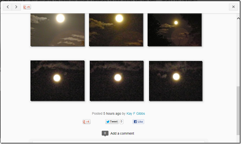This screenshot has height=144, width=241.
Task: Click the scrollbar up arrow
Action: (238, 18)
